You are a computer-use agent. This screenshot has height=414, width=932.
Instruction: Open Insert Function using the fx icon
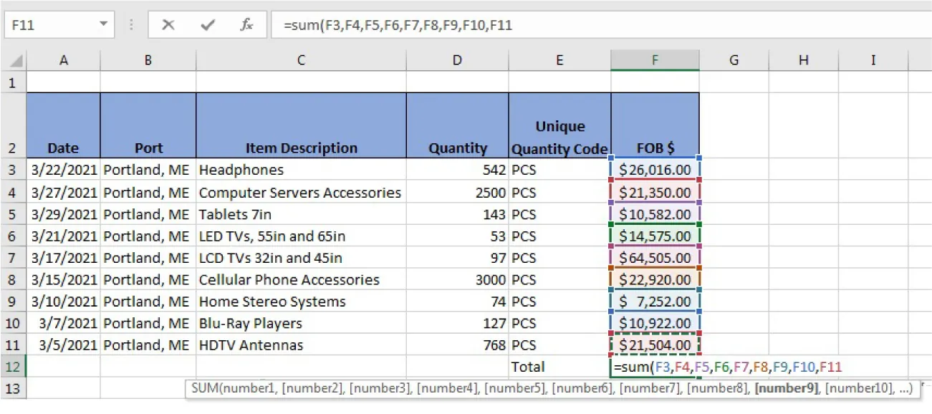pyautogui.click(x=246, y=24)
